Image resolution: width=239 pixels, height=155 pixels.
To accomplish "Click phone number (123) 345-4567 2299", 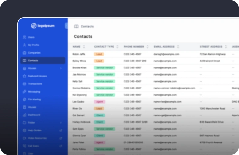I will (136, 122).
